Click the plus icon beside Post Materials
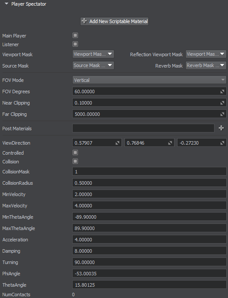The image size is (228, 298). point(221,128)
